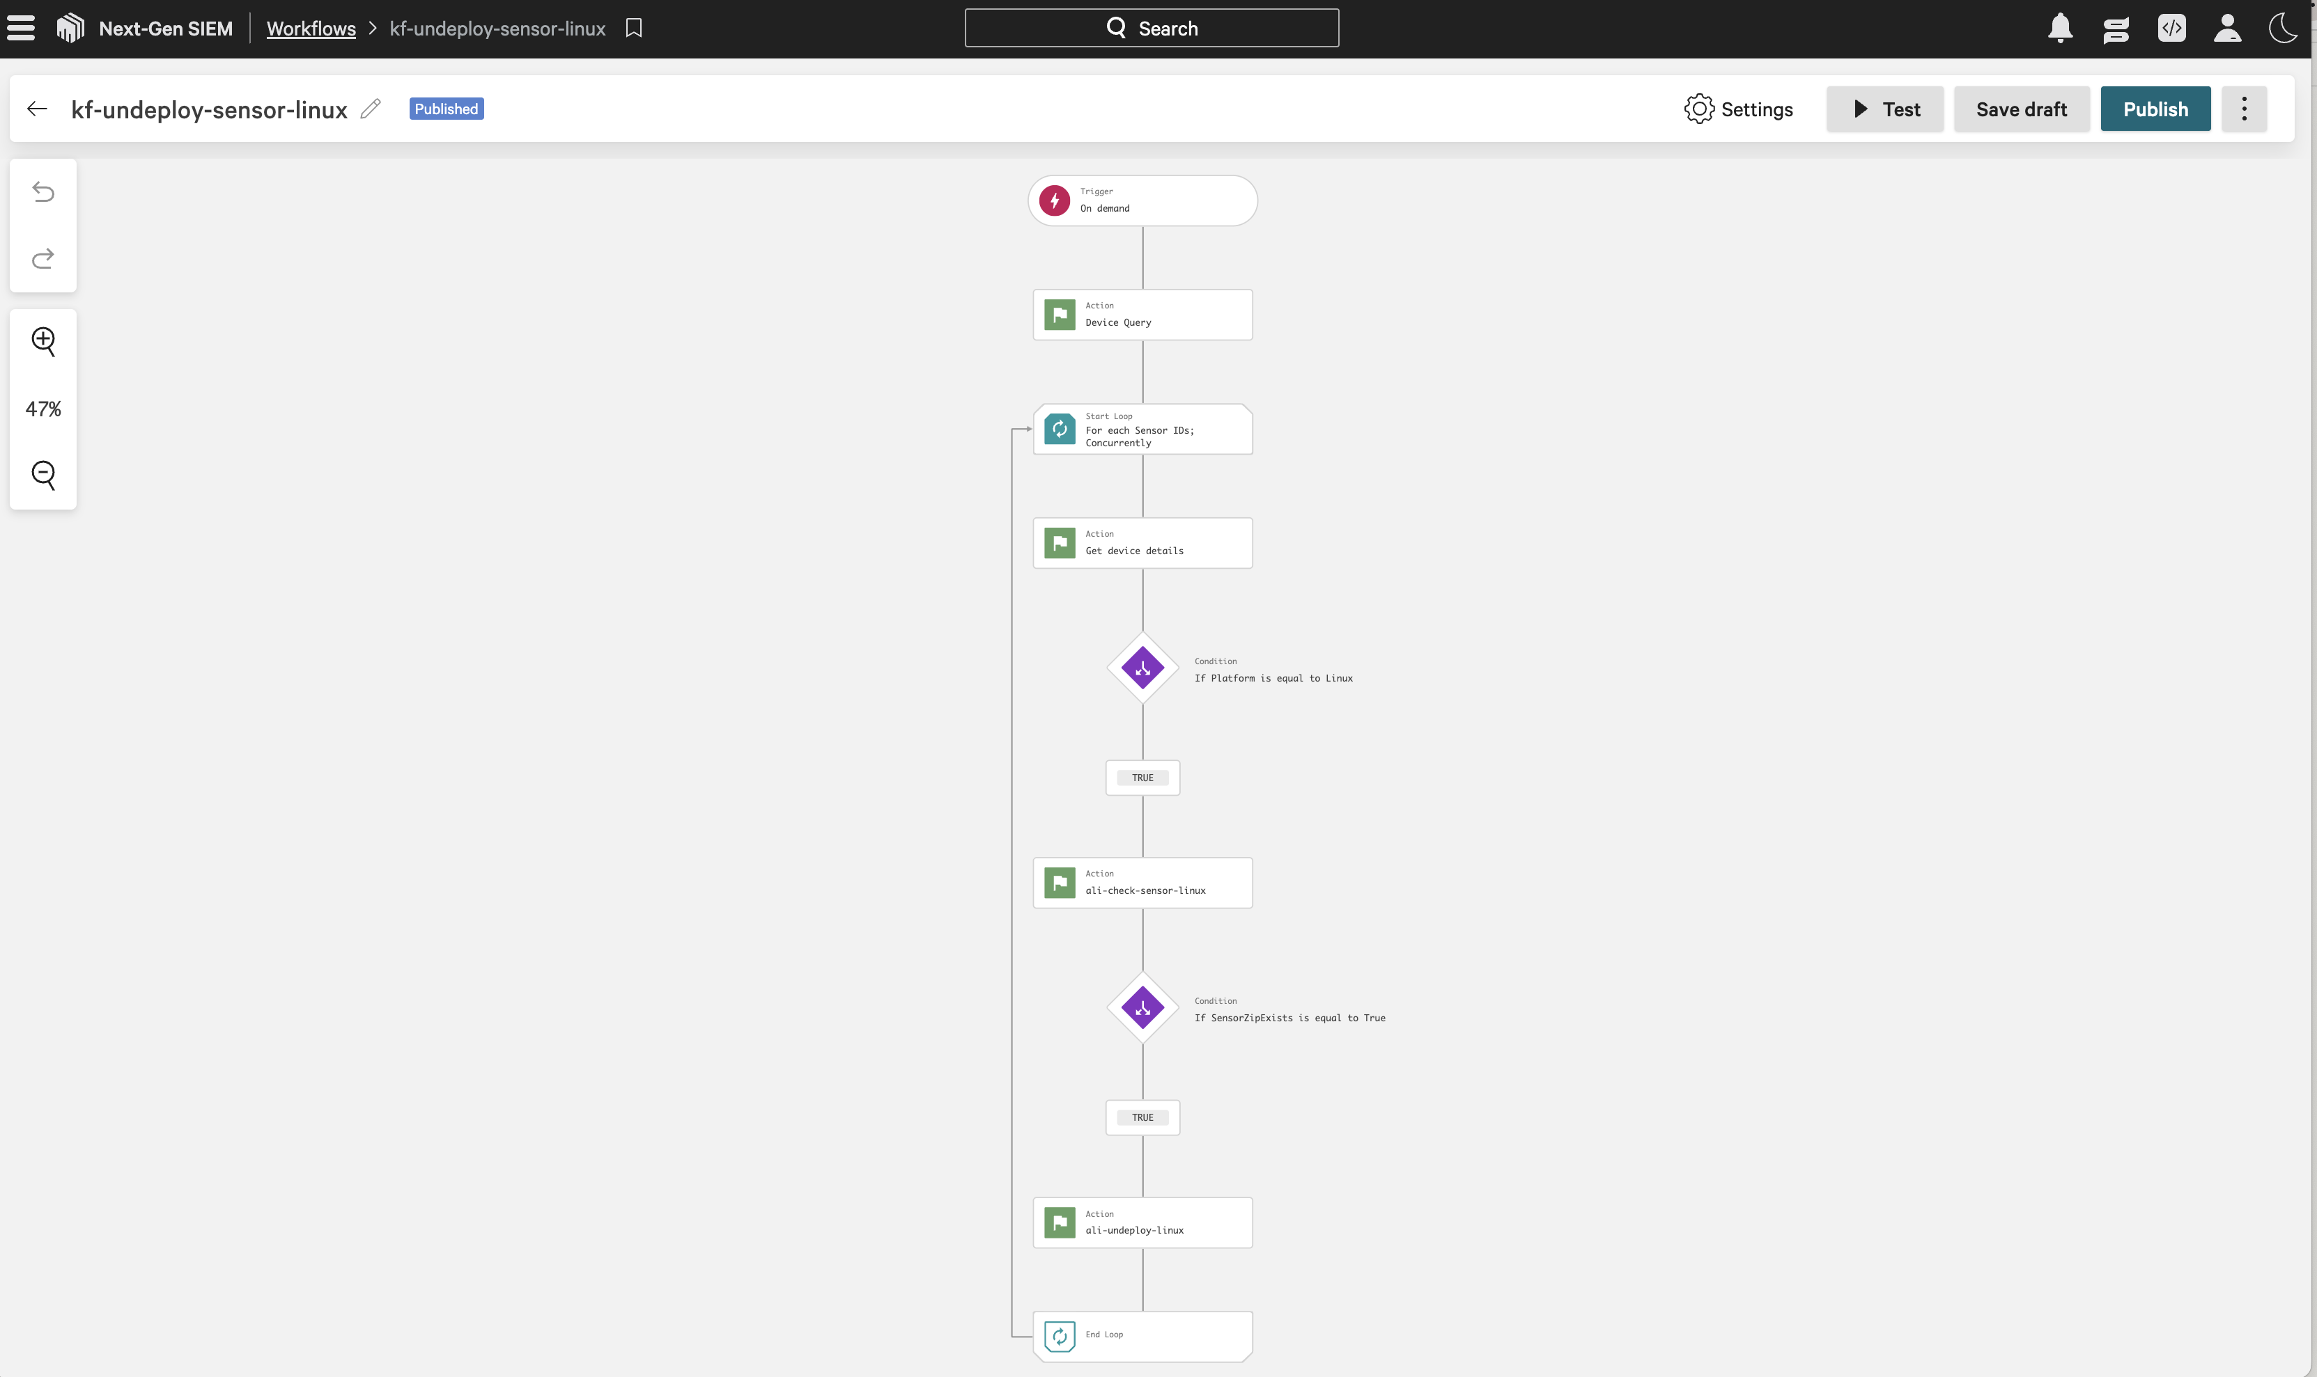Open the notifications bell
The image size is (2317, 1377).
[2060, 29]
